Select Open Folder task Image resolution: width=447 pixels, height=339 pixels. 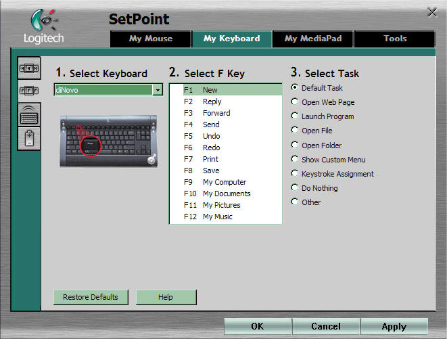[x=294, y=145]
